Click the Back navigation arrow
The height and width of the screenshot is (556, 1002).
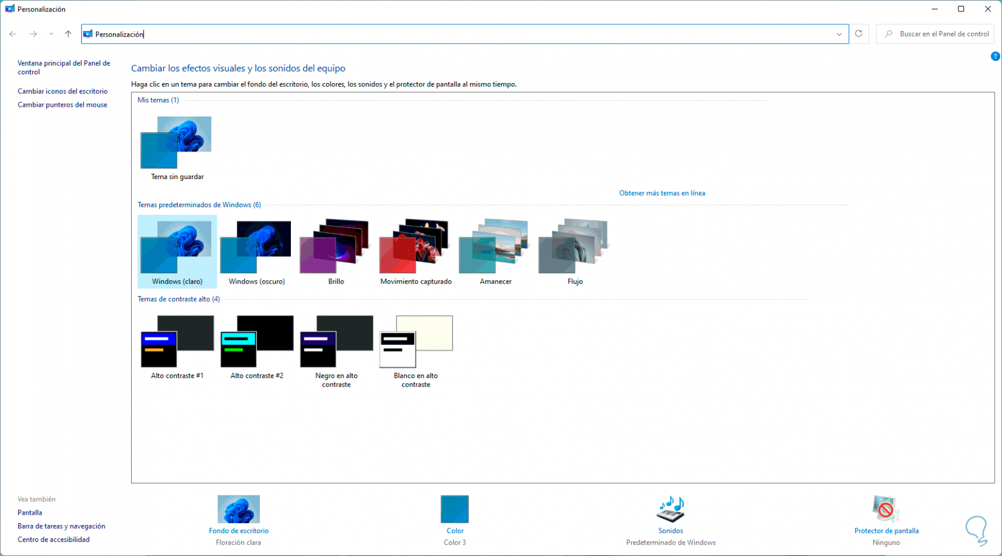point(13,34)
